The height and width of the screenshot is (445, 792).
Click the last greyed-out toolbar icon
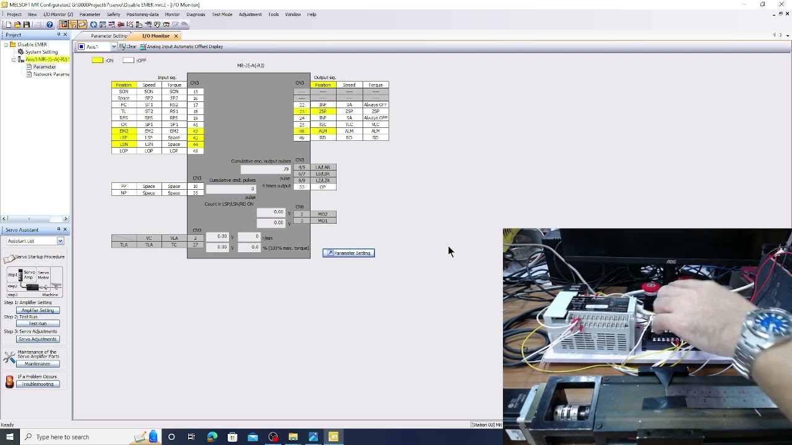tap(184, 25)
